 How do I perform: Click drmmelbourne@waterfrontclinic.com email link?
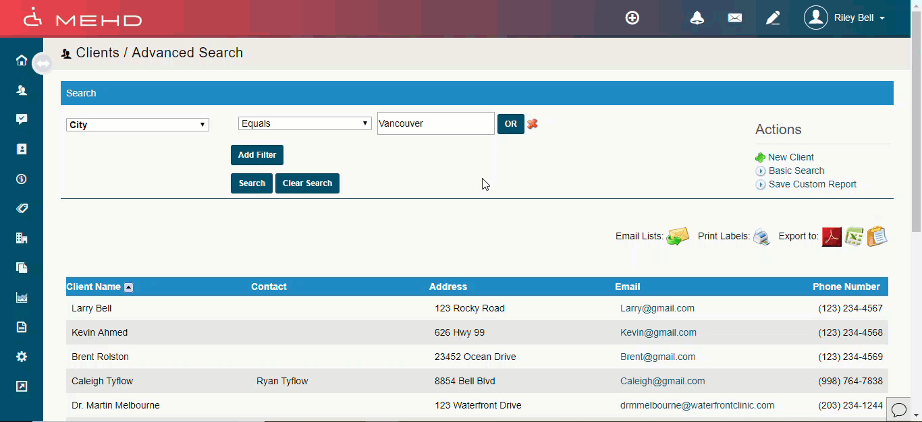pos(697,405)
